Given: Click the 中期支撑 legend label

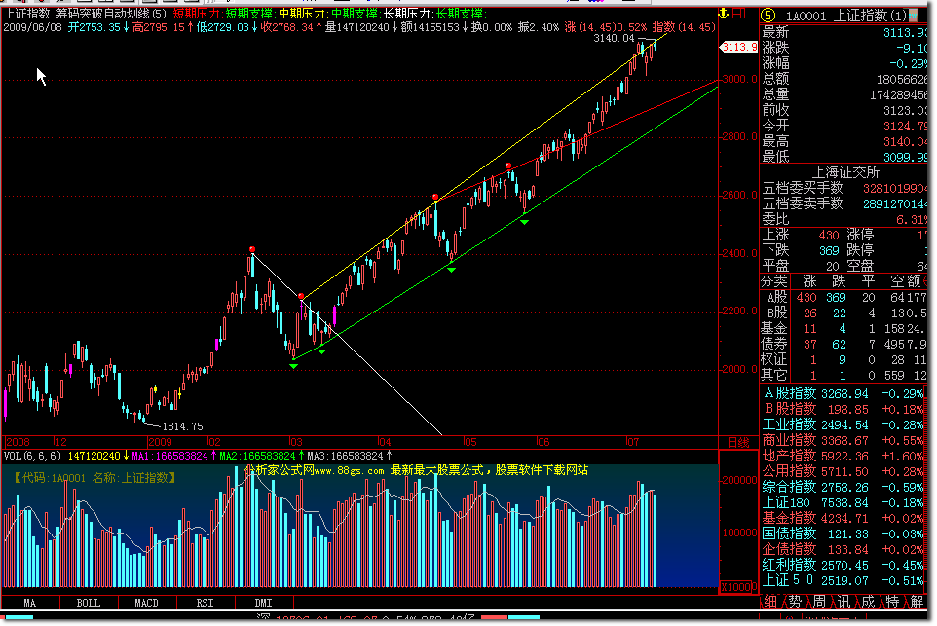Looking at the screenshot, I should [355, 13].
